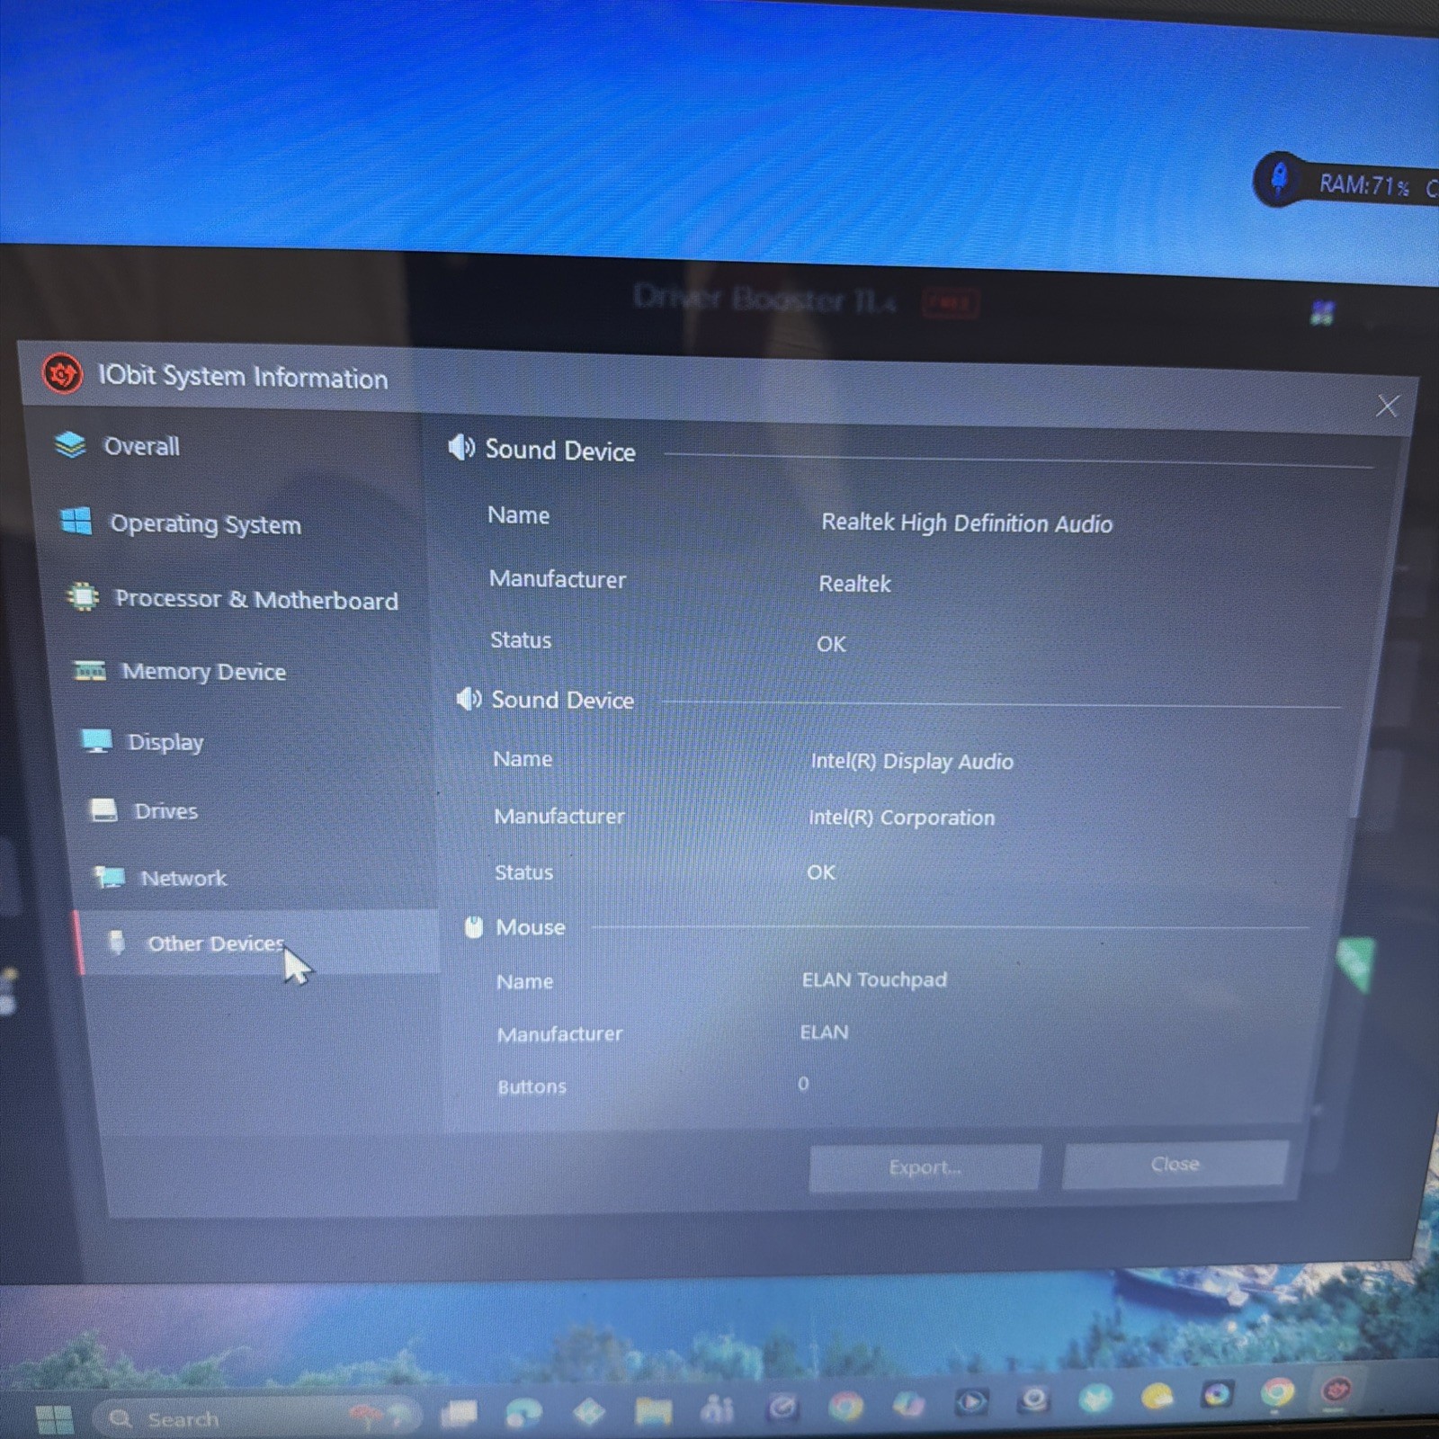
Task: Click the taskbar Search box
Action: 256,1418
